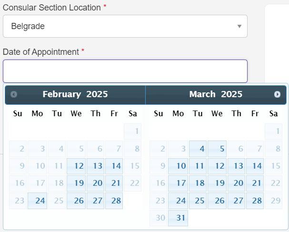Go to previous month in calendar
The image size is (289, 232).
[x=14, y=94]
